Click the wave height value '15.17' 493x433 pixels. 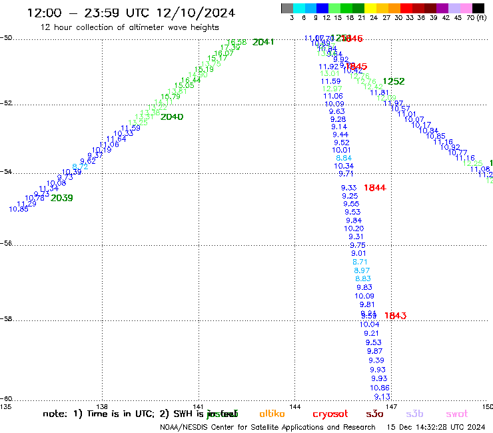point(217,58)
